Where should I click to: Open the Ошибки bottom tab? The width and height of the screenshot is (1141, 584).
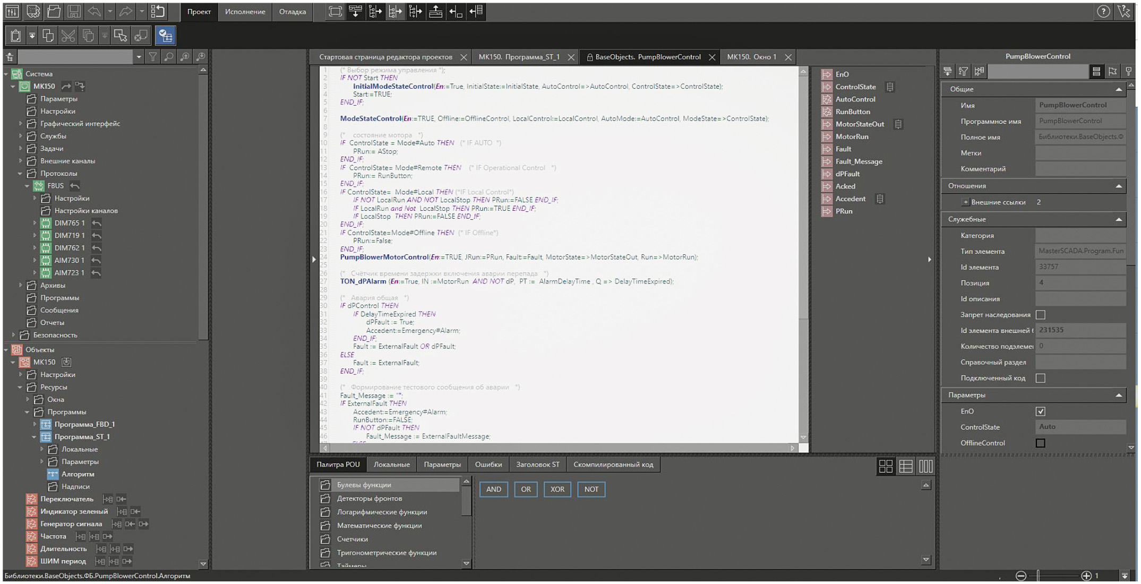(x=488, y=465)
